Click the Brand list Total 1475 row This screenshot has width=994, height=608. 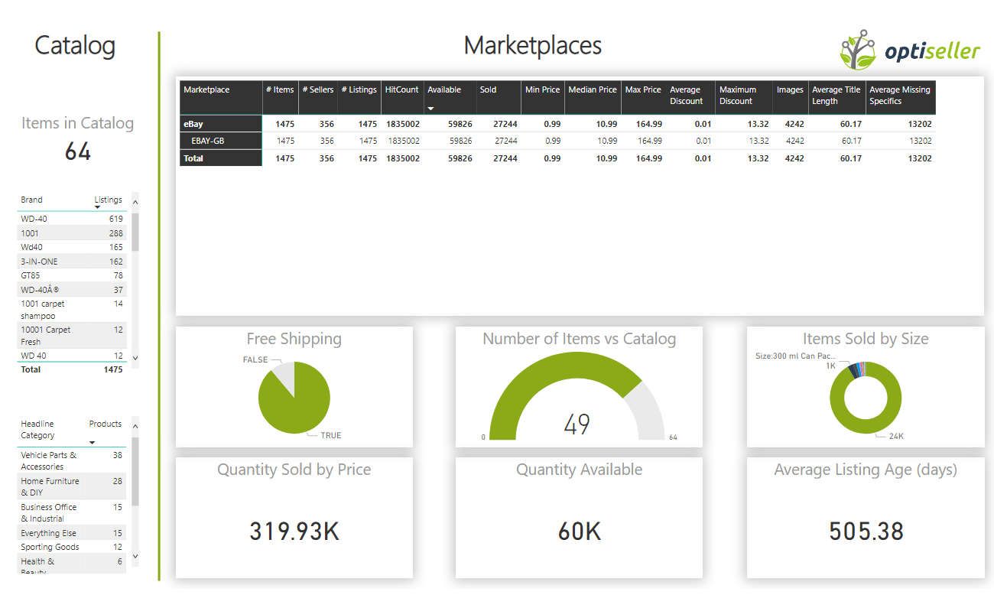pos(72,369)
